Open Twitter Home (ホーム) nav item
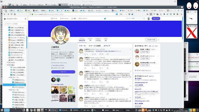The height and width of the screenshot is (112, 199). click(54, 19)
